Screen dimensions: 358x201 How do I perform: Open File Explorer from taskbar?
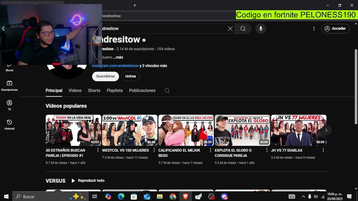[160, 197]
